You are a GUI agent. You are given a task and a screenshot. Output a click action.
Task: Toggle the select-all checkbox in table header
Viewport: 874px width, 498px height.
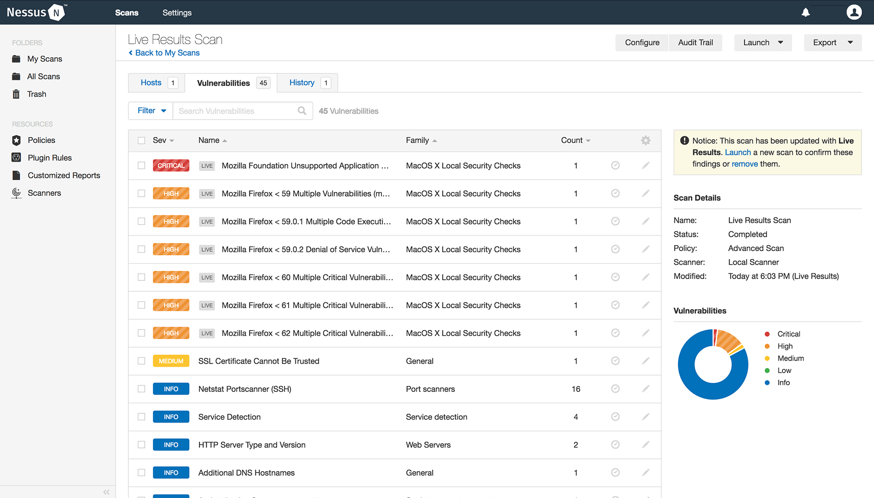point(141,140)
